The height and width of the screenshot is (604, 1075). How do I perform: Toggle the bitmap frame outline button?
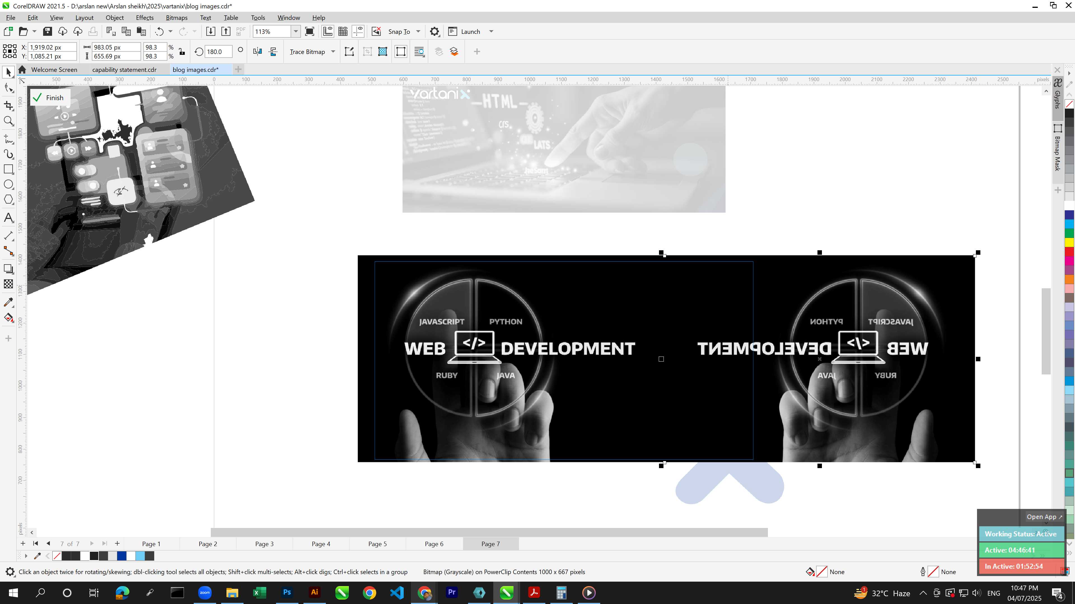coord(401,52)
